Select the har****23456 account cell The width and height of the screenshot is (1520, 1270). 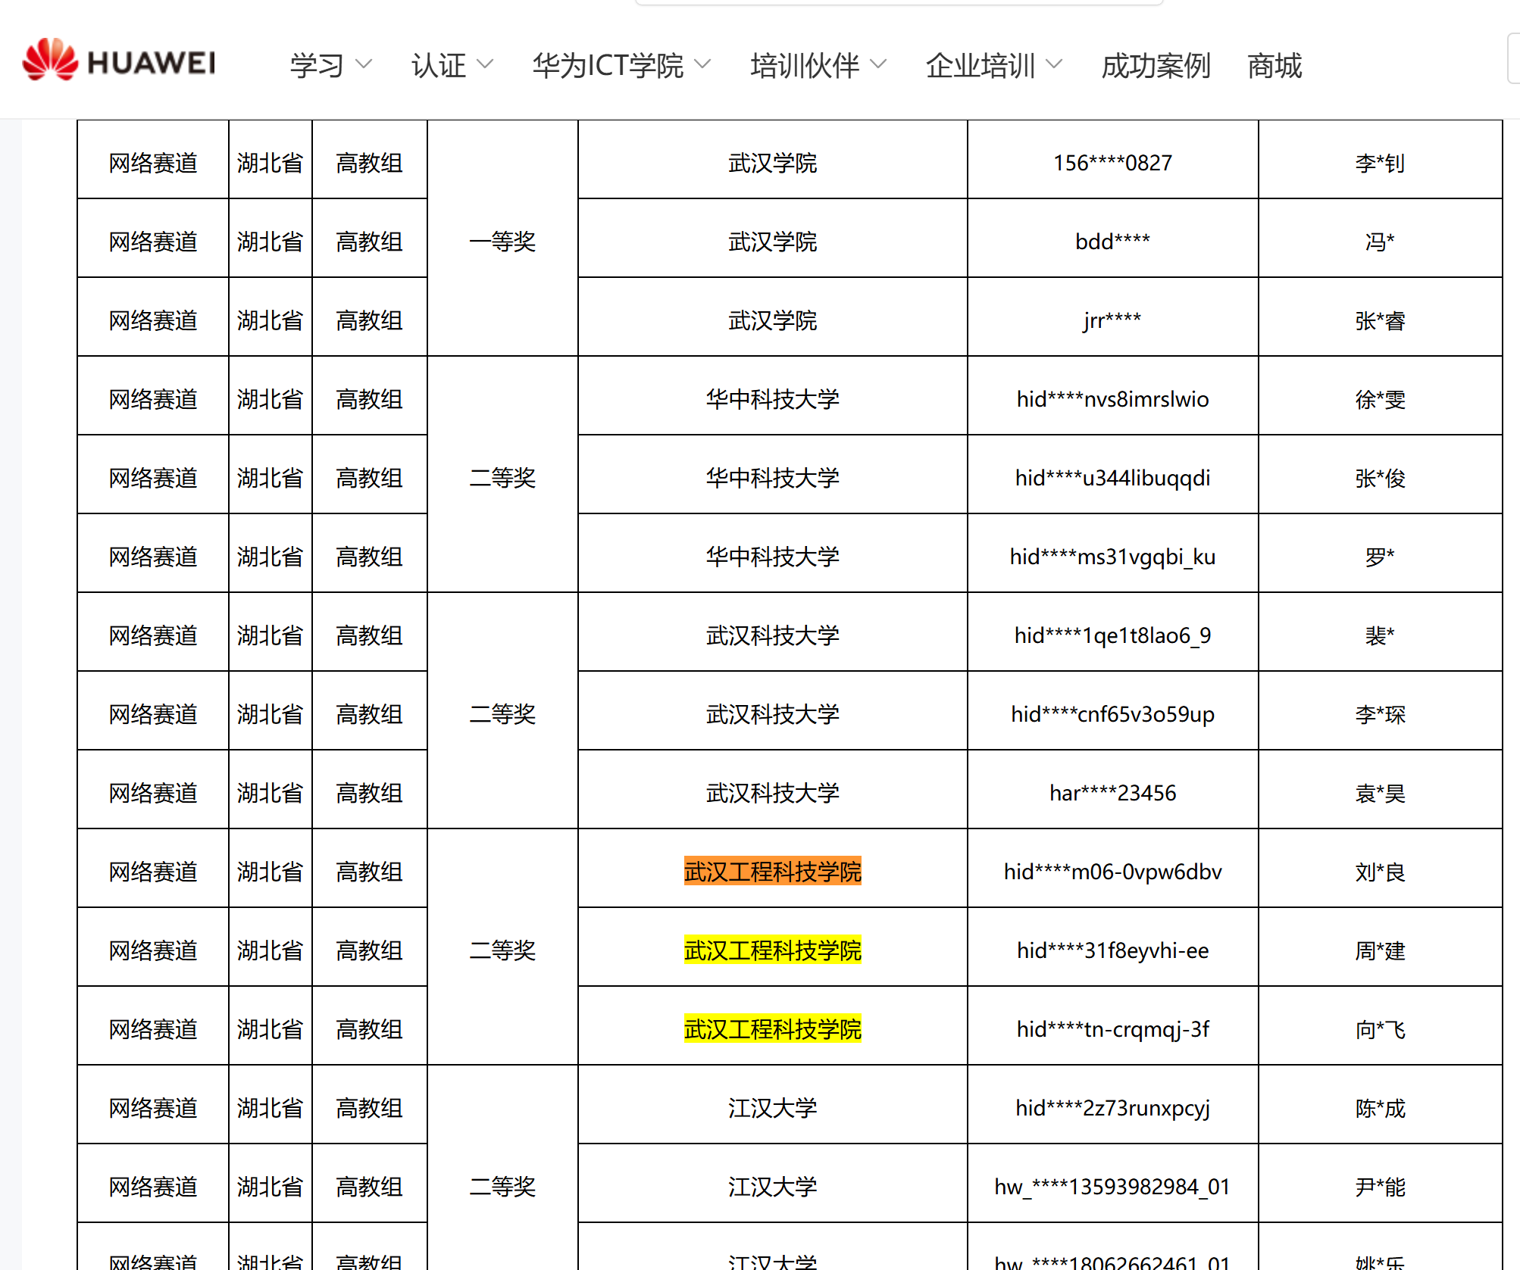click(1112, 793)
